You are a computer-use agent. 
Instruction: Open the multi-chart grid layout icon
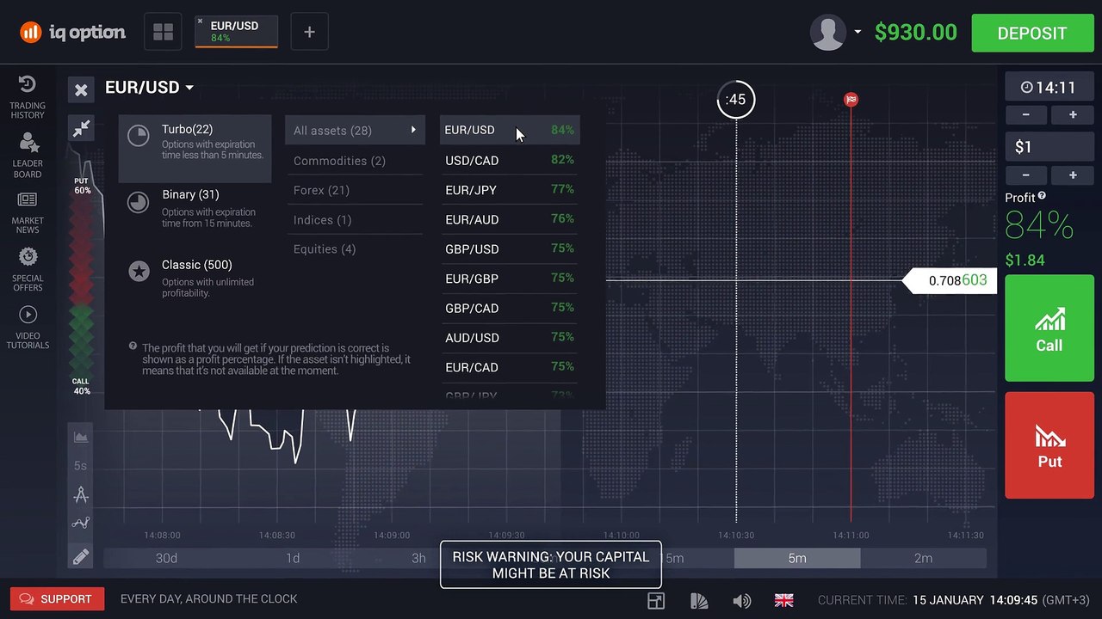tap(163, 32)
